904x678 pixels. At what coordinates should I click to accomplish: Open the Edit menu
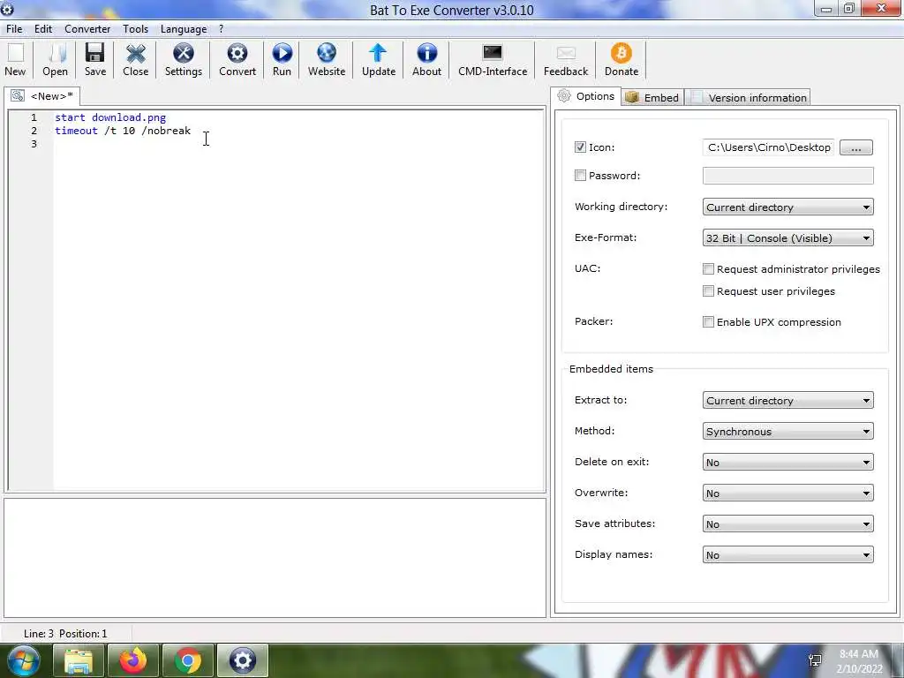click(43, 29)
